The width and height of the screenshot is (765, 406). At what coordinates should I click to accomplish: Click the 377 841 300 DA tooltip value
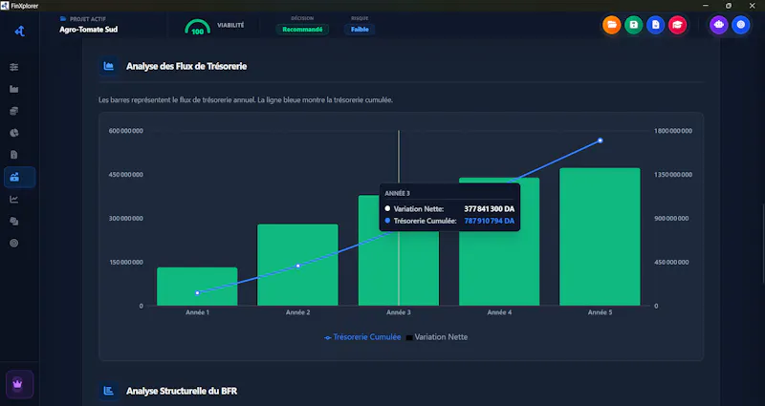[x=489, y=209]
